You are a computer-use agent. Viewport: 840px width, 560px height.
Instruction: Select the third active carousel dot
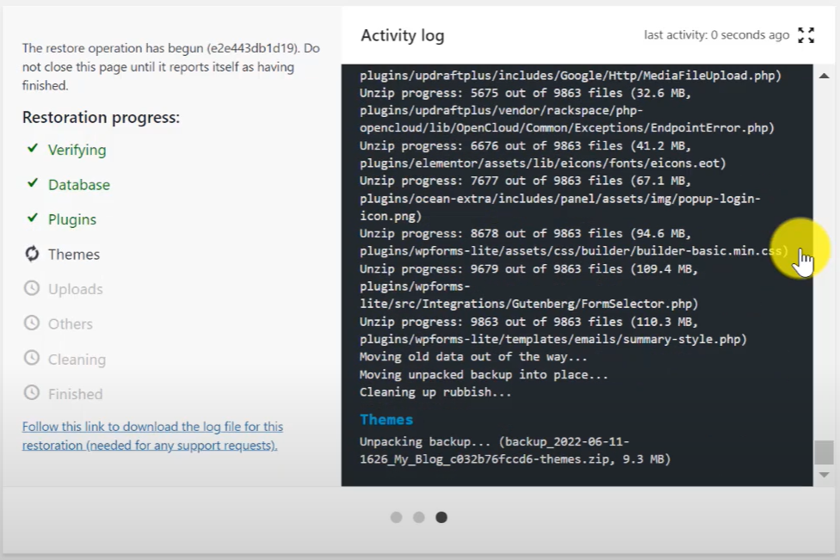442,517
